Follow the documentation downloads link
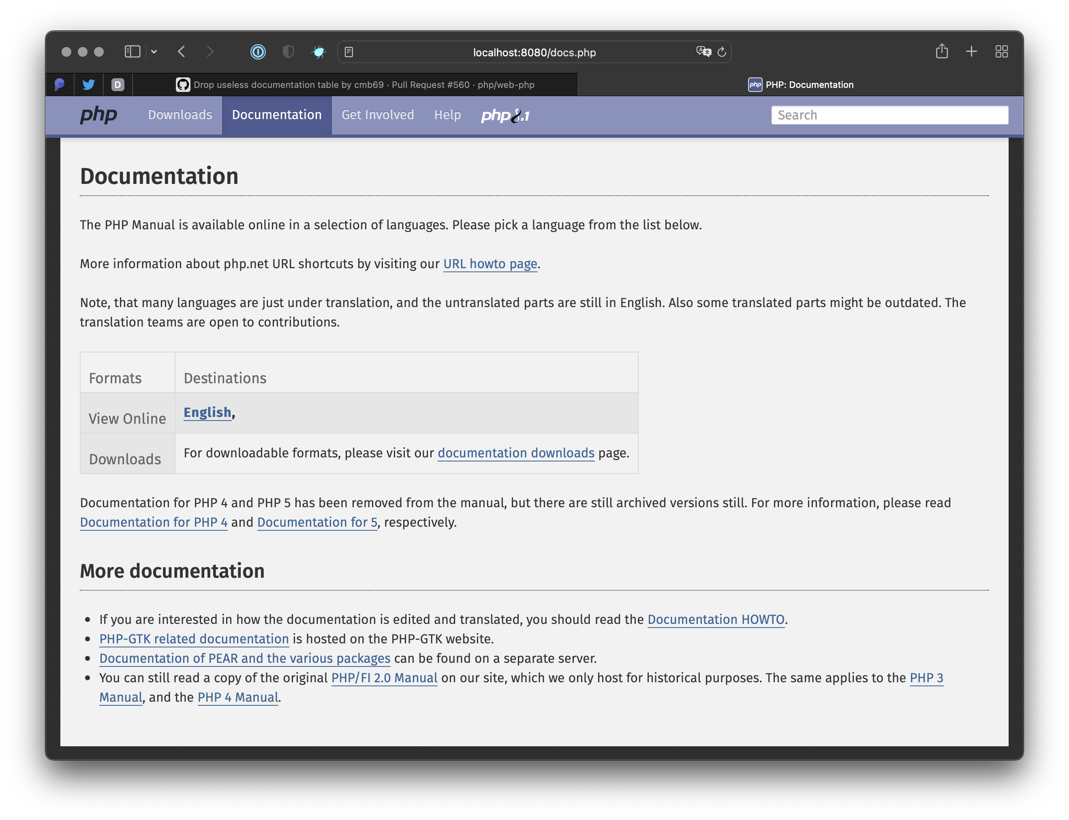This screenshot has height=820, width=1069. click(515, 453)
